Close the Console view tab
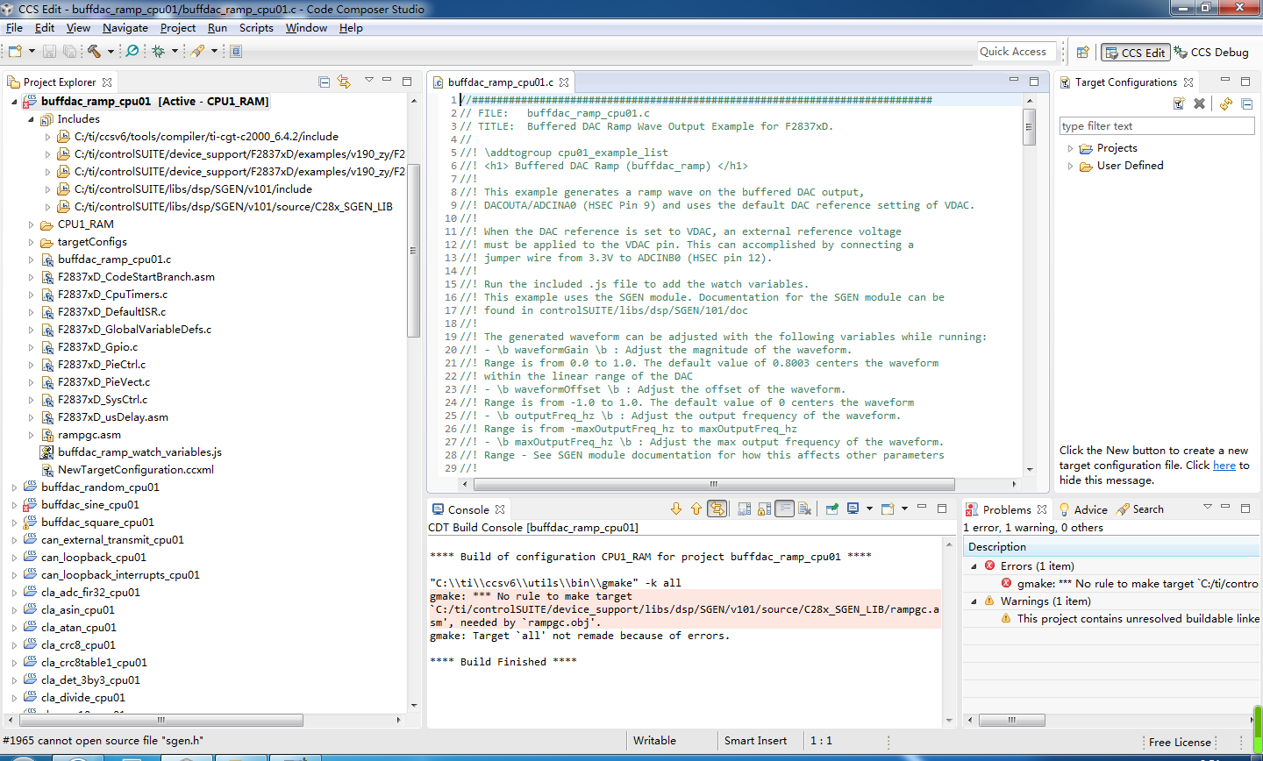 [x=500, y=509]
